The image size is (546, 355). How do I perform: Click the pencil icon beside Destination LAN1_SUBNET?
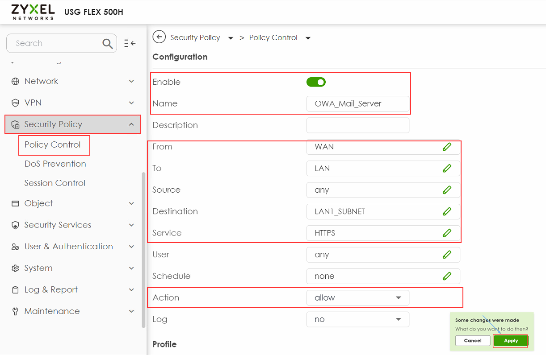tap(447, 211)
